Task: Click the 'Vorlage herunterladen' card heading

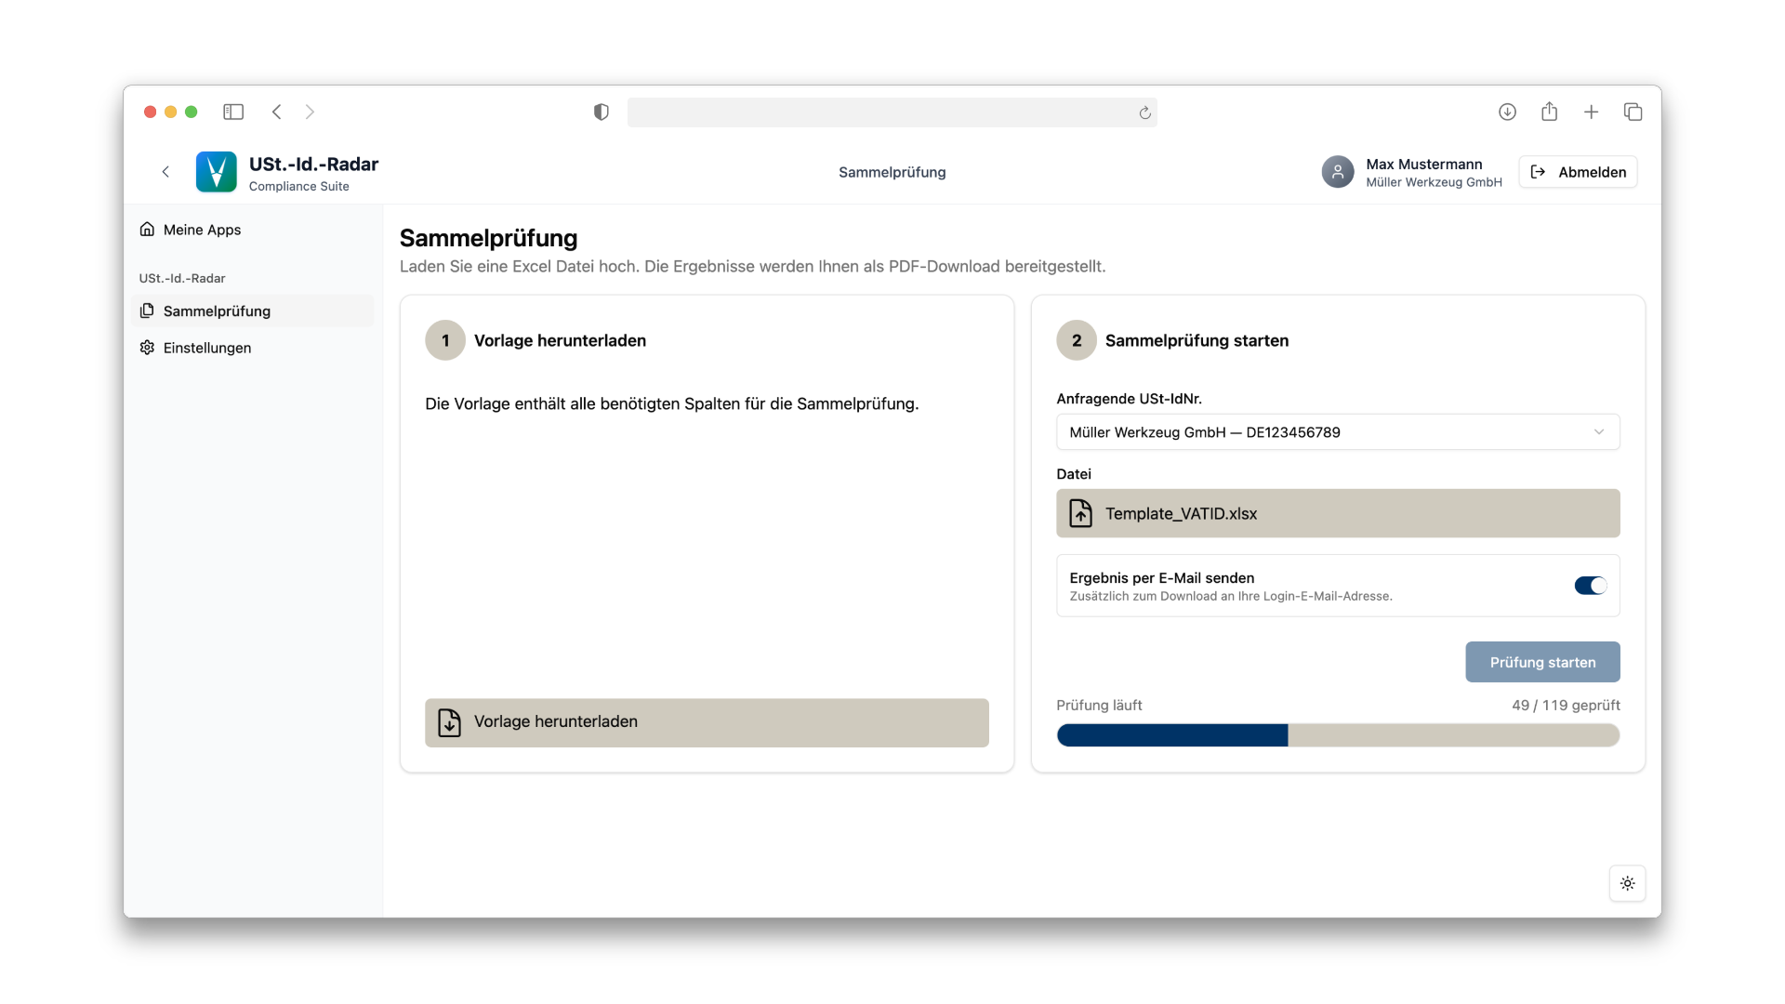Action: 560,340
